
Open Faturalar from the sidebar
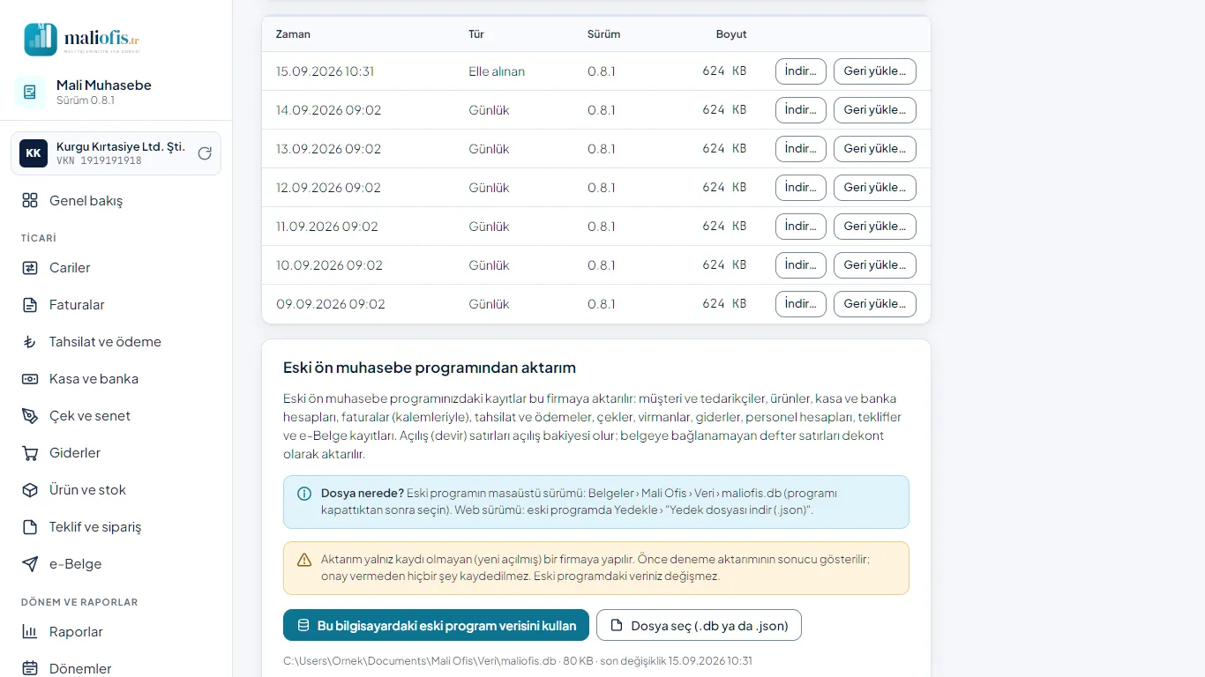[116, 305]
